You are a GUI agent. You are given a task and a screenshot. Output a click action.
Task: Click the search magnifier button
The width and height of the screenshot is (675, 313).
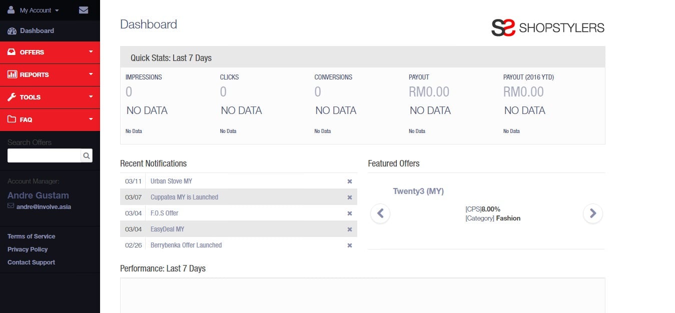(x=87, y=155)
